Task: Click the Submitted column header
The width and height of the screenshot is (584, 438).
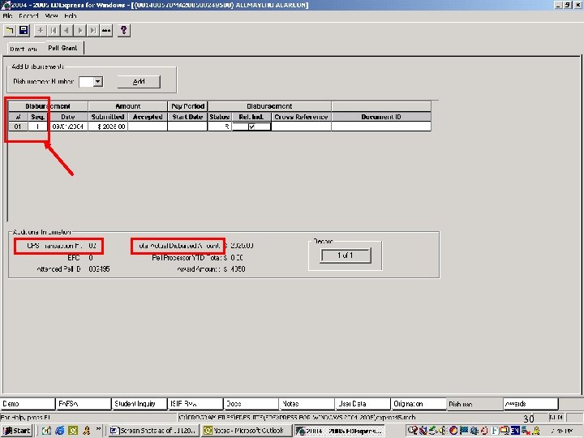Action: point(108,117)
